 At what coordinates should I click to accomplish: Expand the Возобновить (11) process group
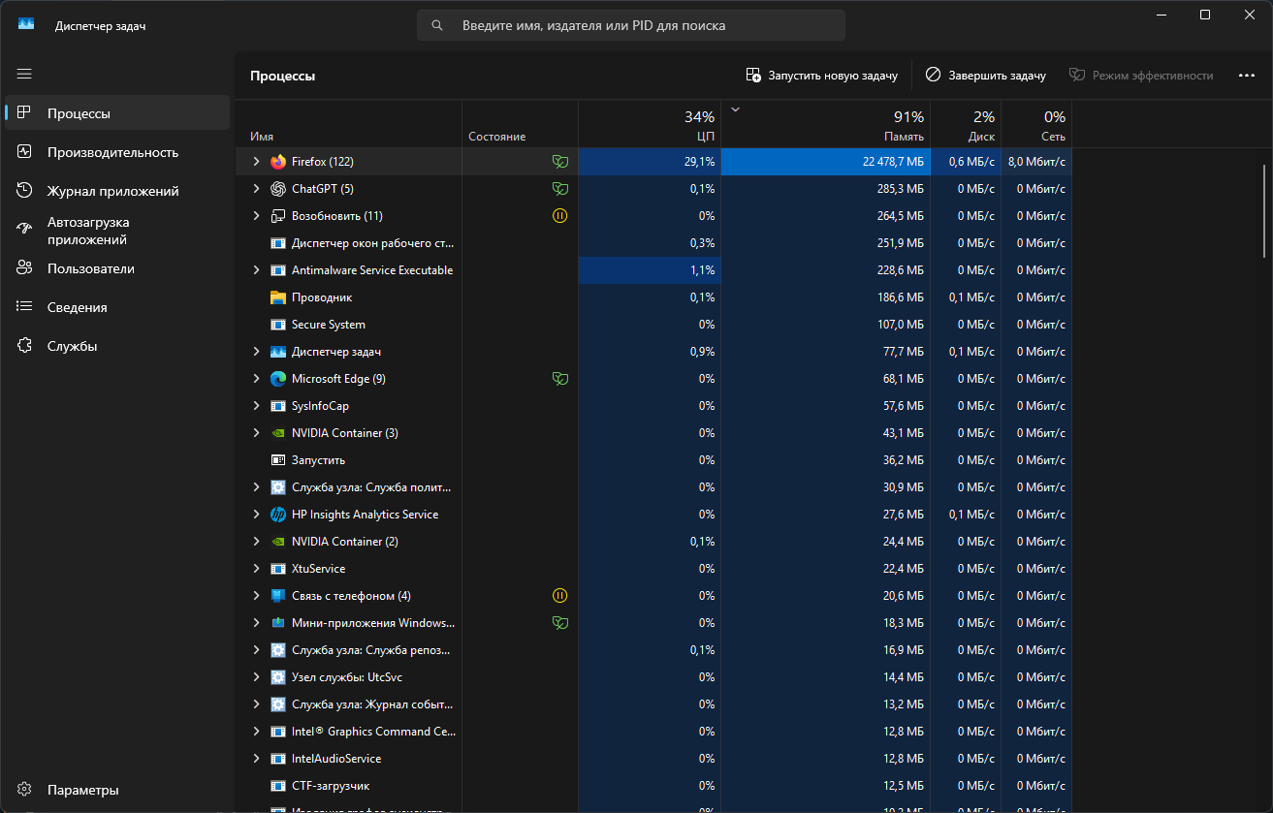256,216
